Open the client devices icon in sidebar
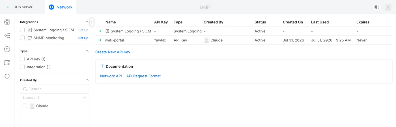The image size is (396, 127). click(x=7, y=63)
